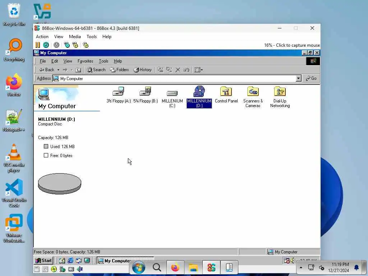Click the host Windows Start orb
The height and width of the screenshot is (276, 368).
pos(138,267)
